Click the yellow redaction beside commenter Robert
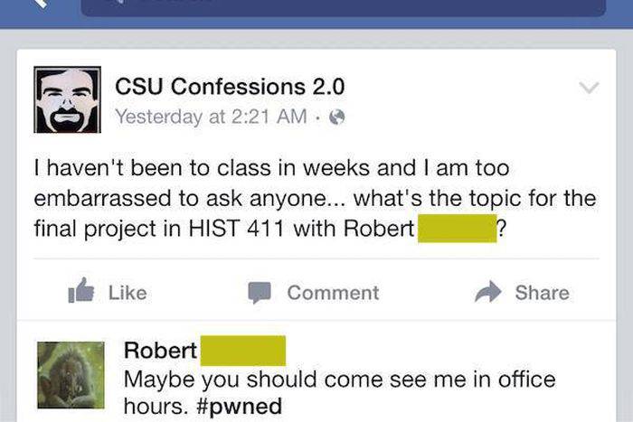633x422 pixels. coord(242,350)
